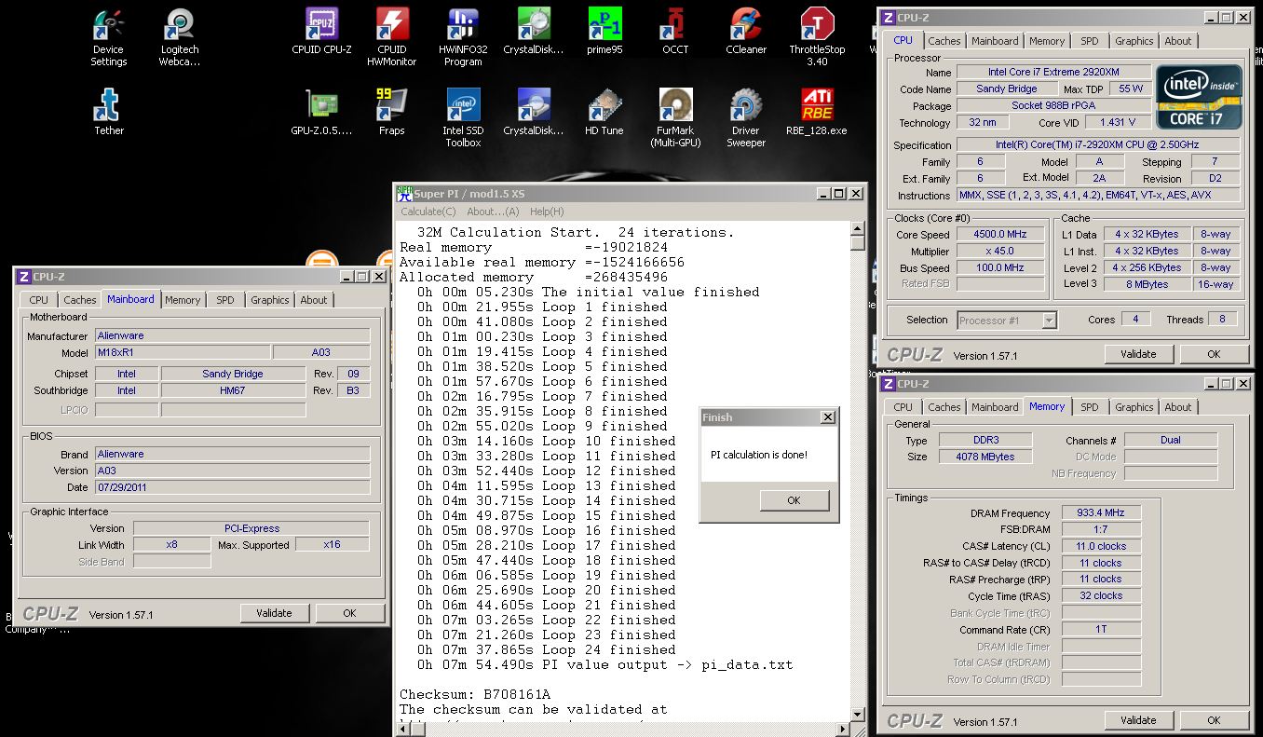Open About...(A) menu in Super PI
This screenshot has width=1263, height=737.
tap(493, 212)
